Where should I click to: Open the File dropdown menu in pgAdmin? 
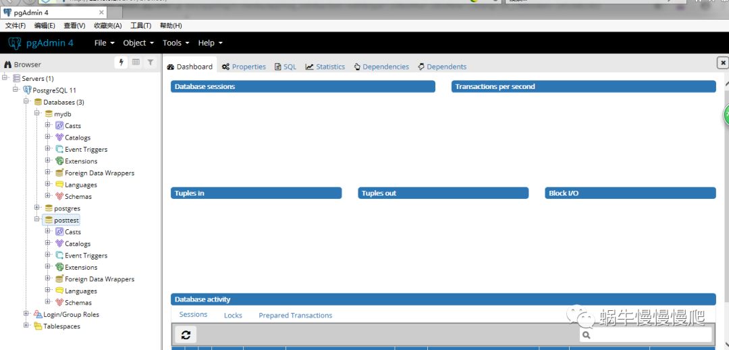coord(104,42)
